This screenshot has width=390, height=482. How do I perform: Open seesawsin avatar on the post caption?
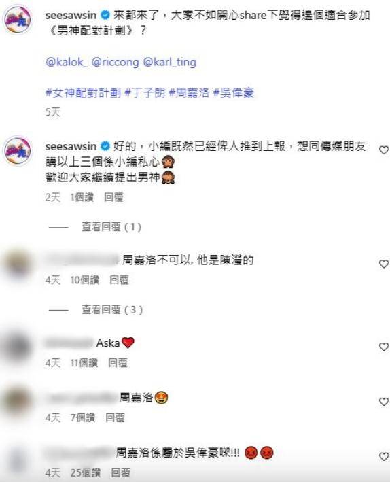(x=18, y=19)
